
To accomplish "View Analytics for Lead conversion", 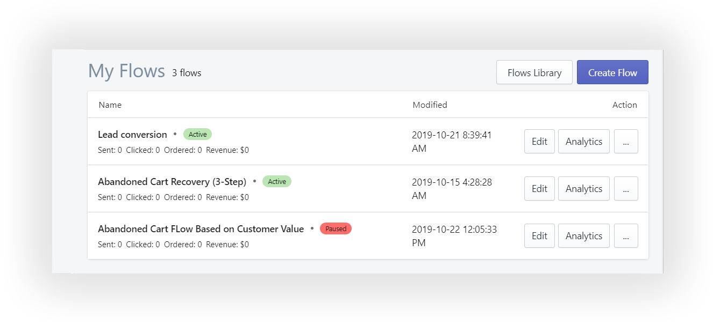I will [583, 142].
